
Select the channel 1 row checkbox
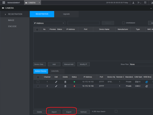tap(38, 82)
